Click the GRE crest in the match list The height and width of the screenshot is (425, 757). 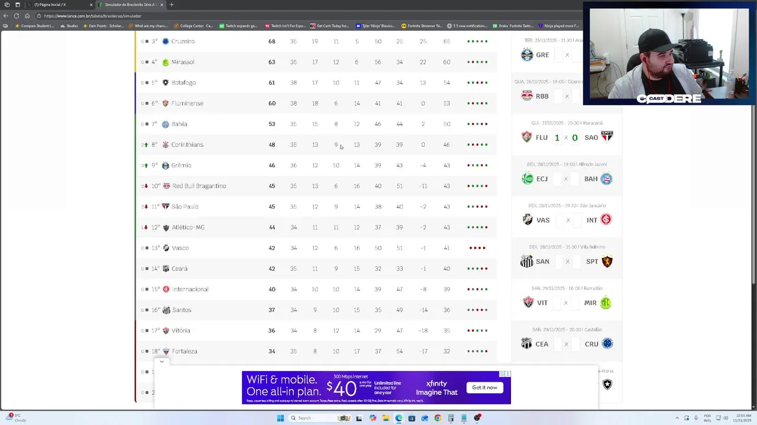click(527, 55)
